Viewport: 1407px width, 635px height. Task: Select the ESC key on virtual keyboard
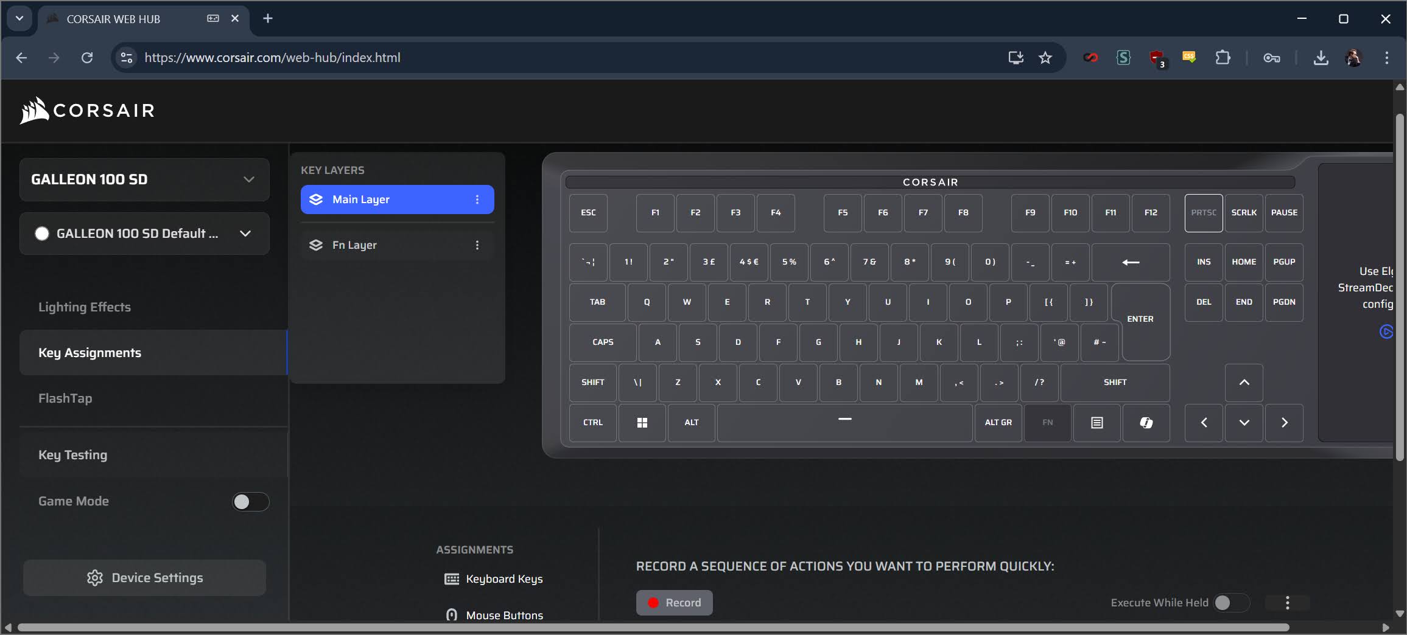point(588,213)
